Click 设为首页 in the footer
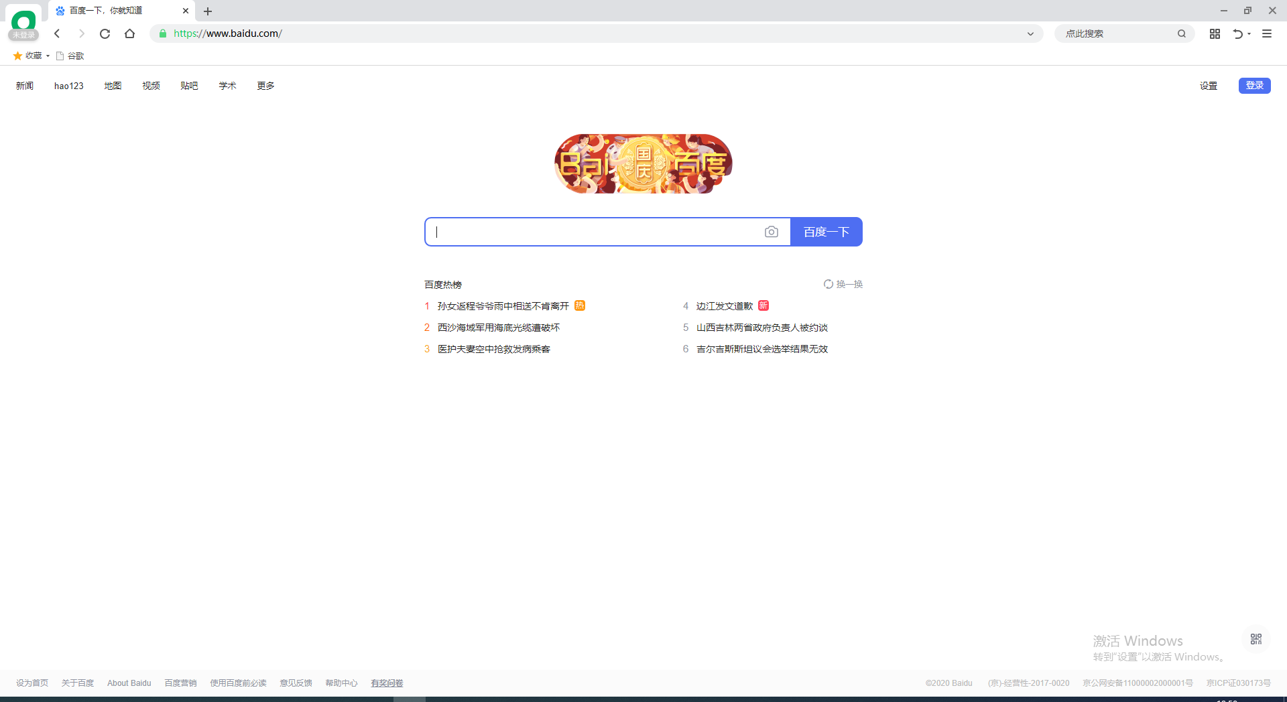Viewport: 1287px width, 702px height. pos(32,683)
